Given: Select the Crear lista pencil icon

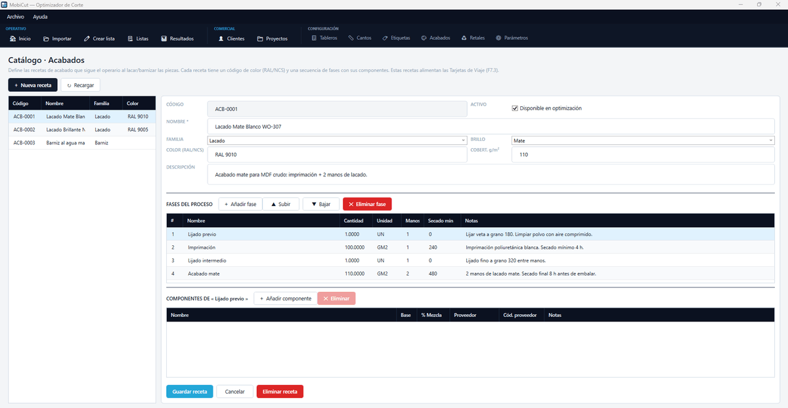Looking at the screenshot, I should (87, 39).
